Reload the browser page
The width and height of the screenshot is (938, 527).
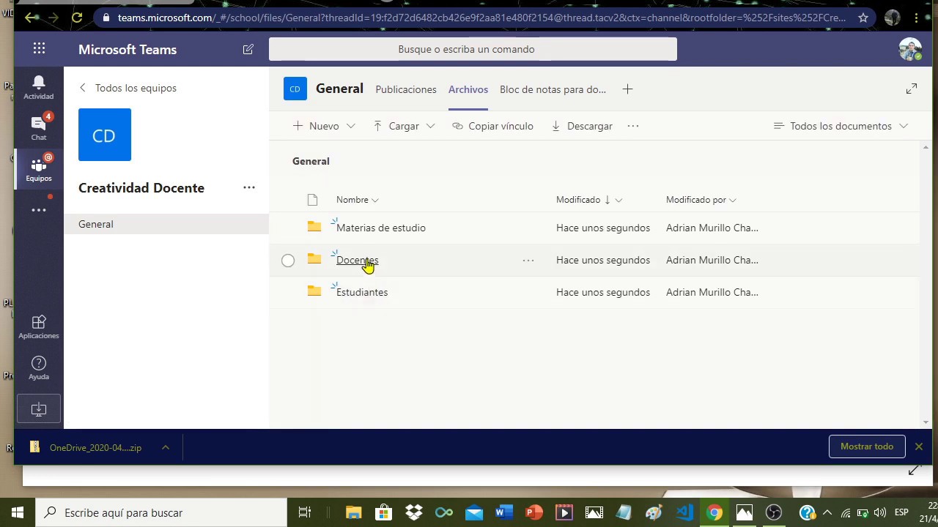point(77,17)
